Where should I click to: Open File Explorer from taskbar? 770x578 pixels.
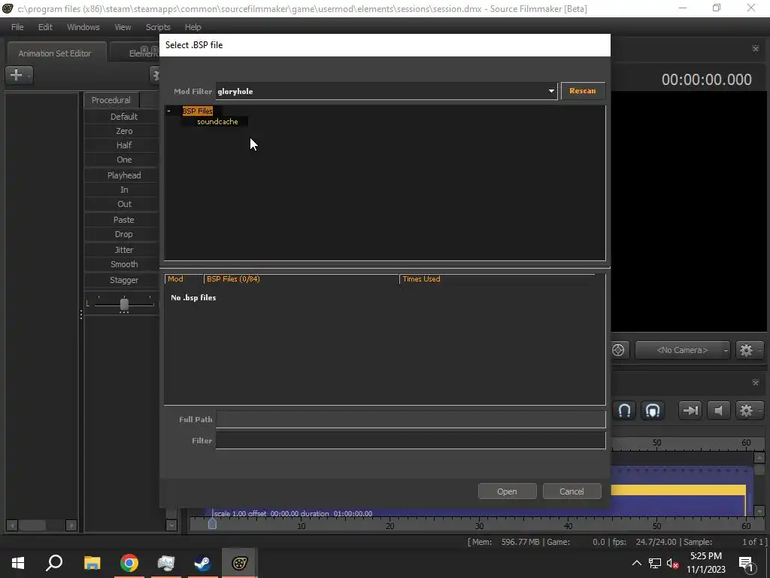click(x=92, y=563)
